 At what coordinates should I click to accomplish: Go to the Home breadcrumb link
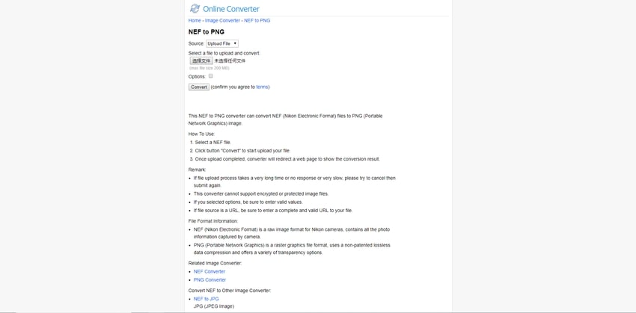(195, 20)
